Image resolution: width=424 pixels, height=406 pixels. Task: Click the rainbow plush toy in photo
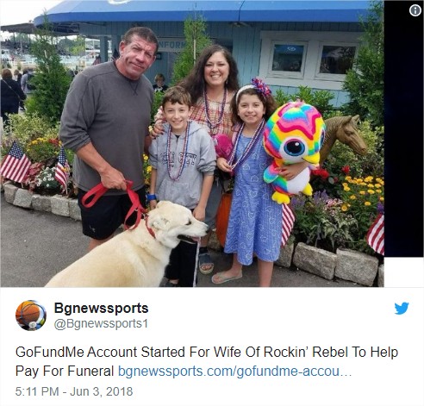coord(293,151)
